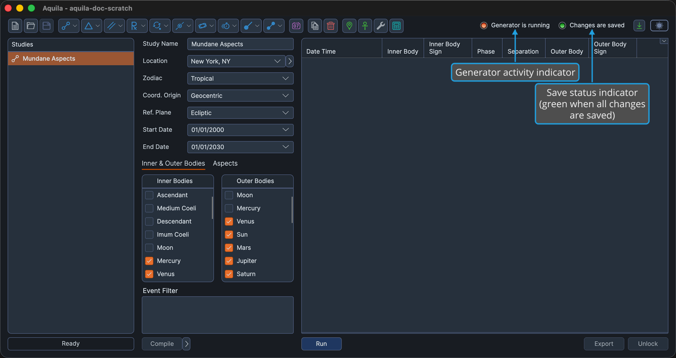Click the new document icon
This screenshot has width=676, height=358.
point(15,26)
